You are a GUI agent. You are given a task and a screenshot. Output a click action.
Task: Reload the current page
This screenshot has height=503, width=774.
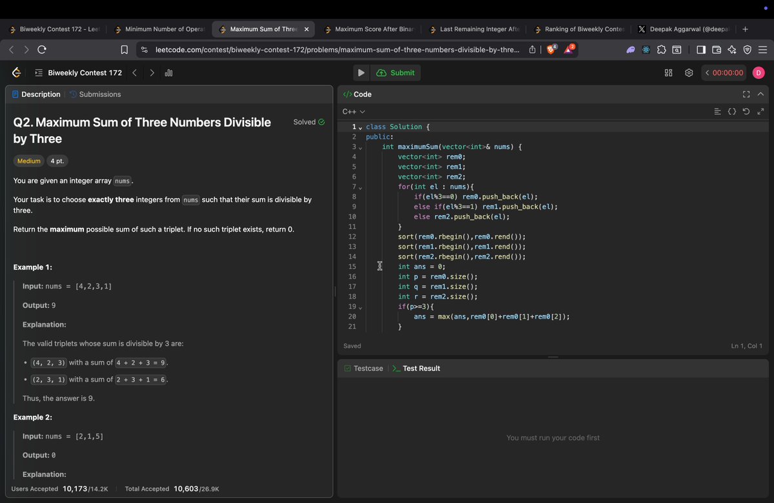coord(42,49)
